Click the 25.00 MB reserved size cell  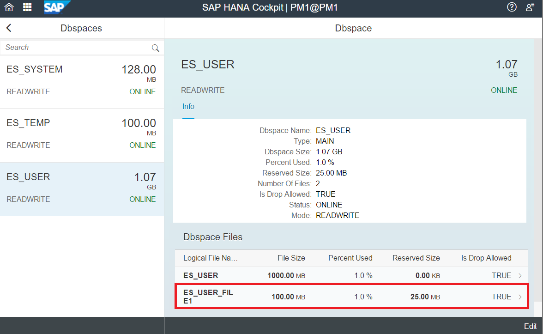click(425, 297)
